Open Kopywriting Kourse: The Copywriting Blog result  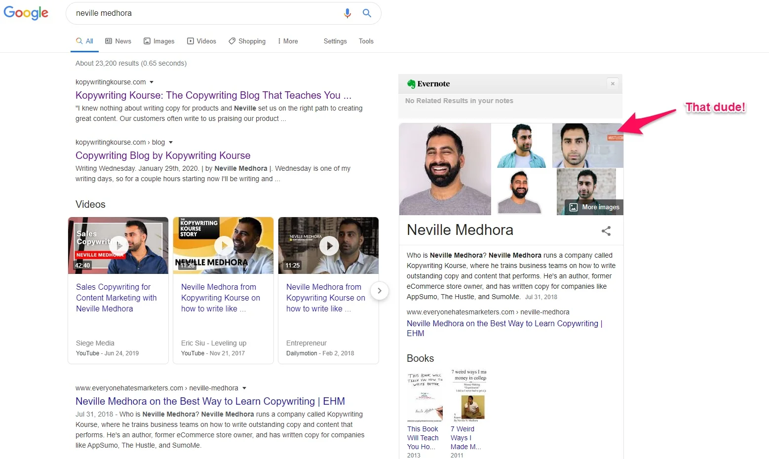pyautogui.click(x=213, y=95)
